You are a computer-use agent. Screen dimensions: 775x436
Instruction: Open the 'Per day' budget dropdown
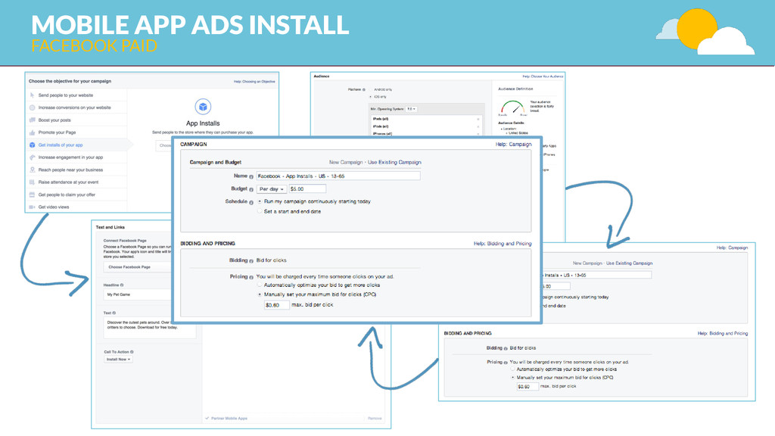[x=272, y=188]
